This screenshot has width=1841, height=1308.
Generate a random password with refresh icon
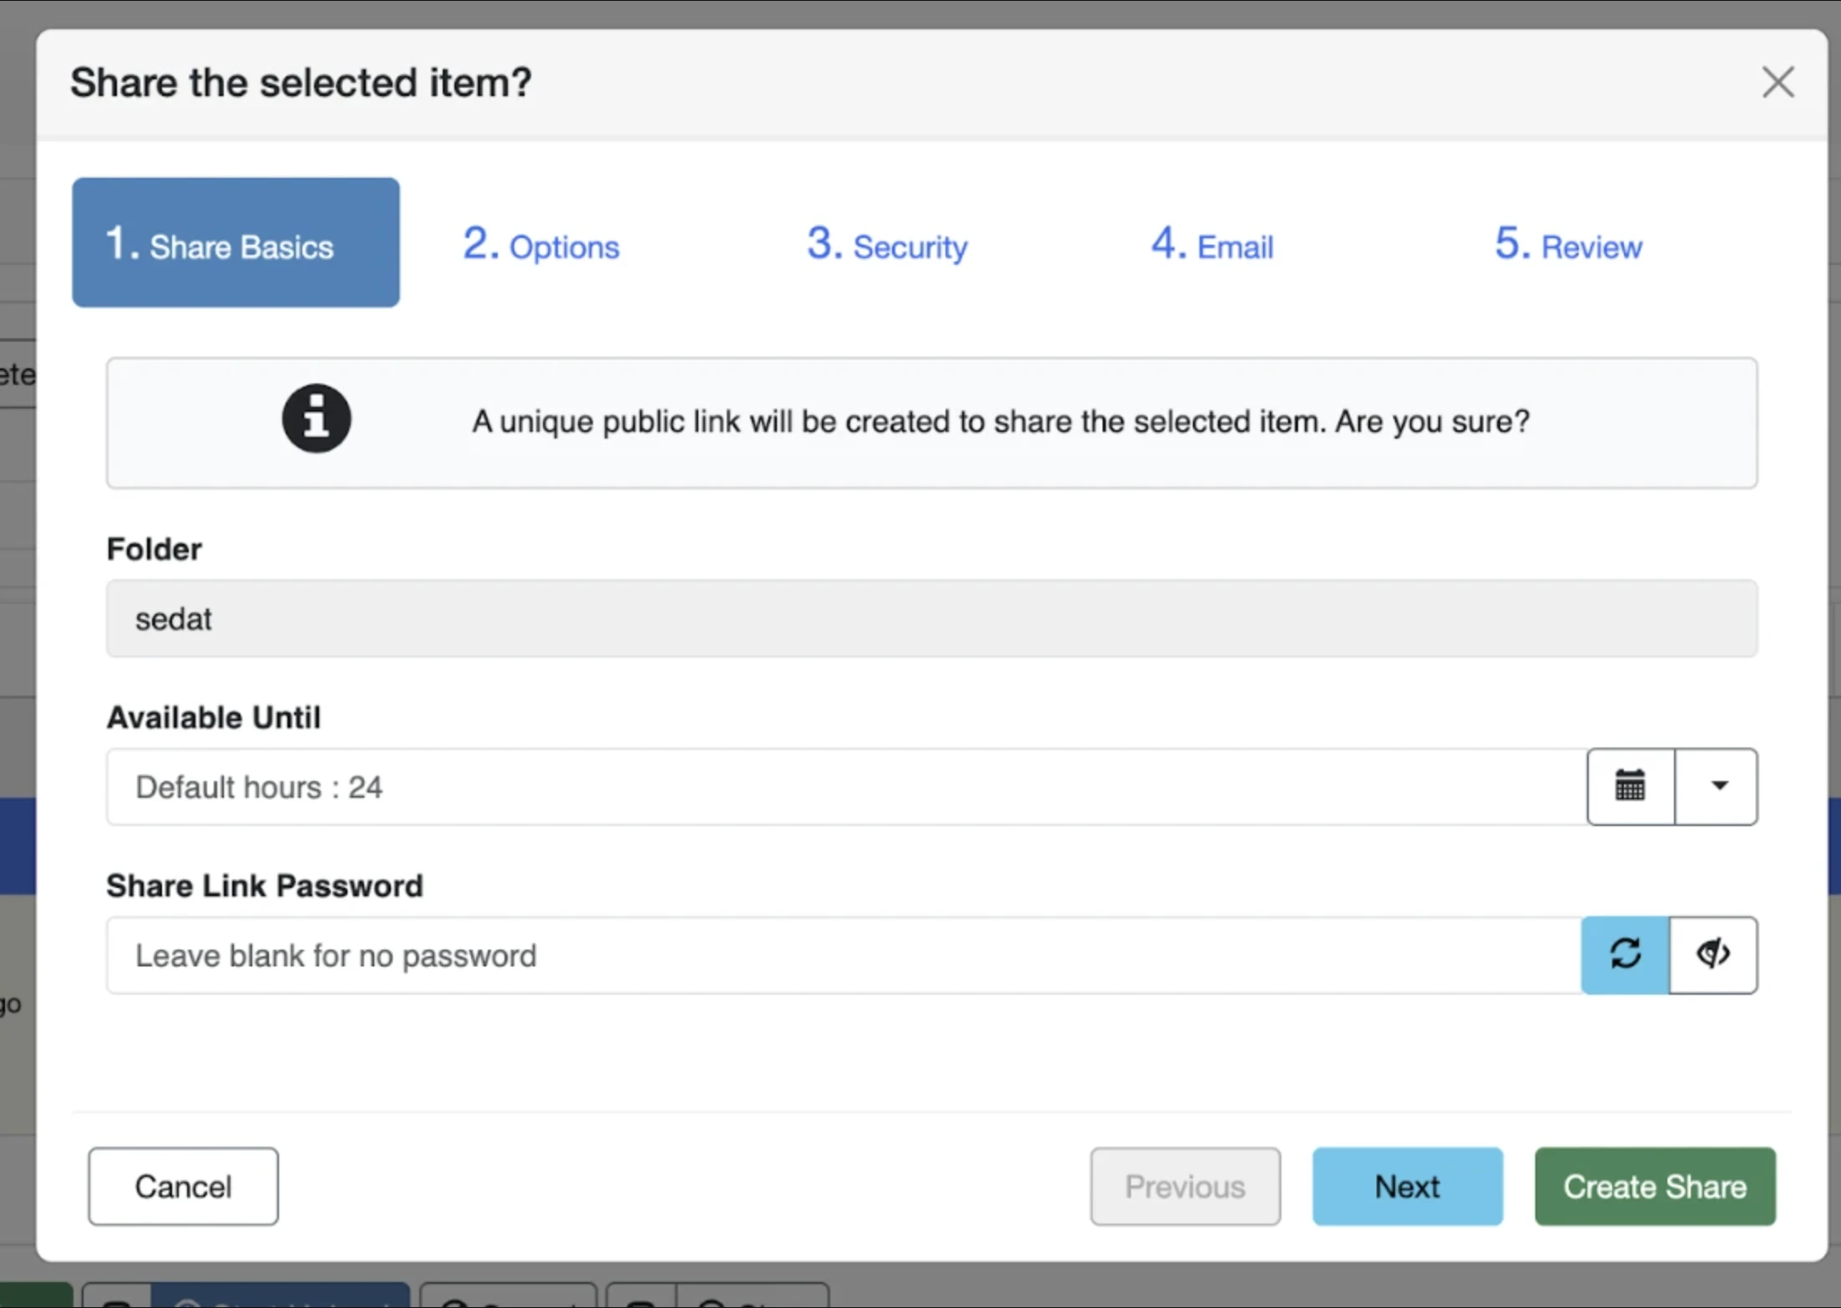tap(1625, 955)
